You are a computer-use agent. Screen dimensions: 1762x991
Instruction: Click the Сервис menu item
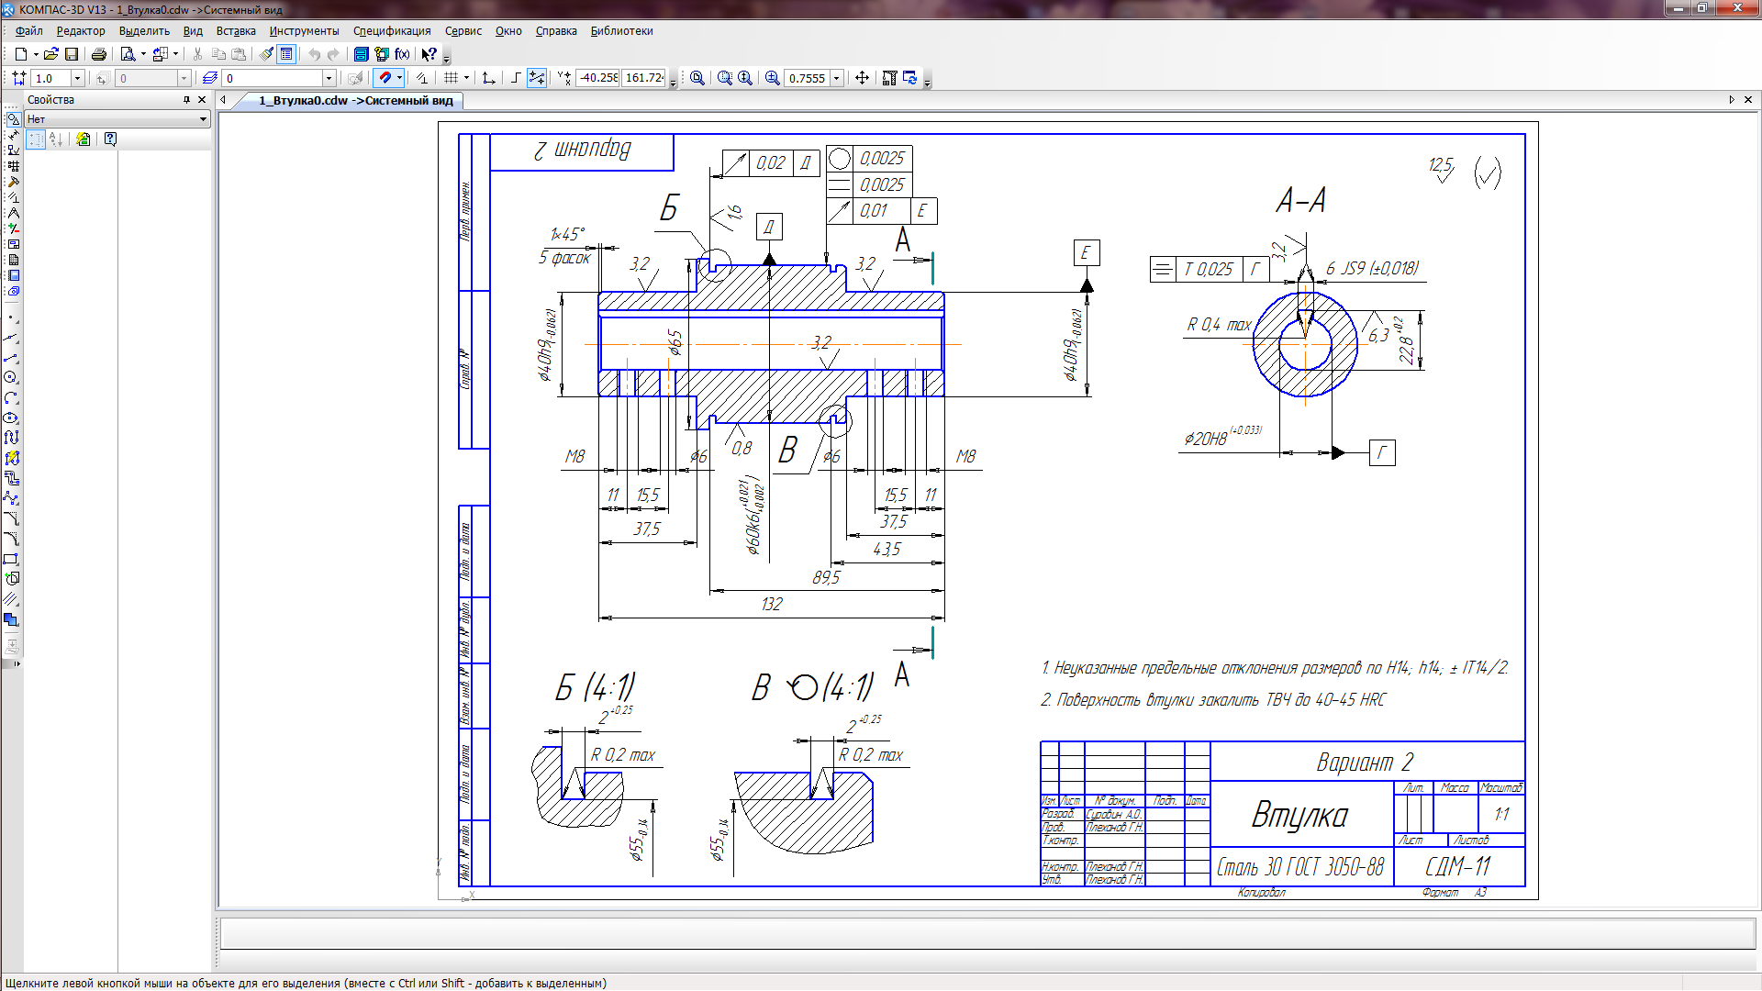tap(463, 30)
